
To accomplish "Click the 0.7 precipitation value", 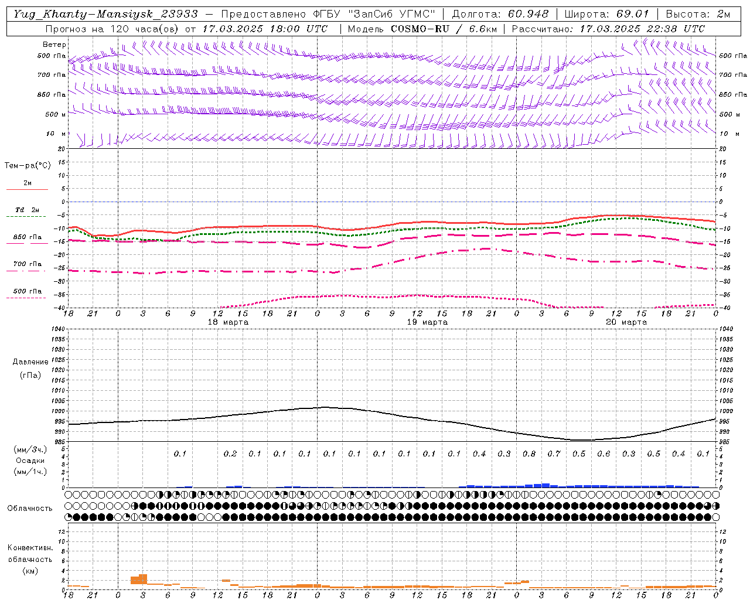I will 554,454.
